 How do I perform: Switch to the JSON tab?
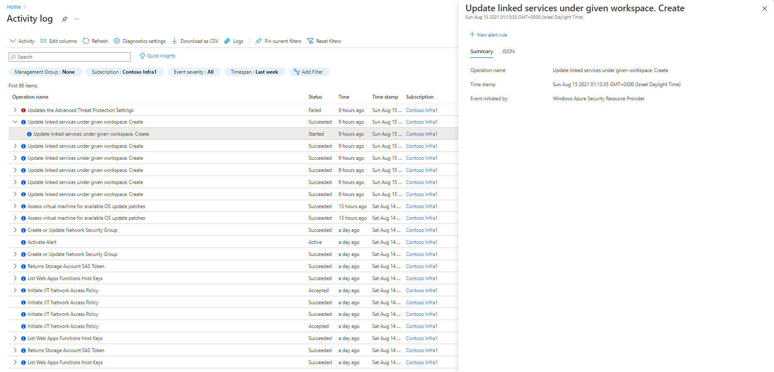tap(508, 52)
